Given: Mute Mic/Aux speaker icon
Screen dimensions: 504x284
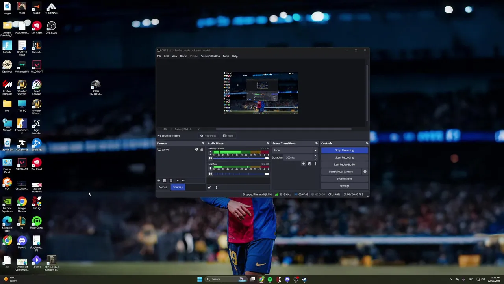Looking at the screenshot, I should (210, 174).
